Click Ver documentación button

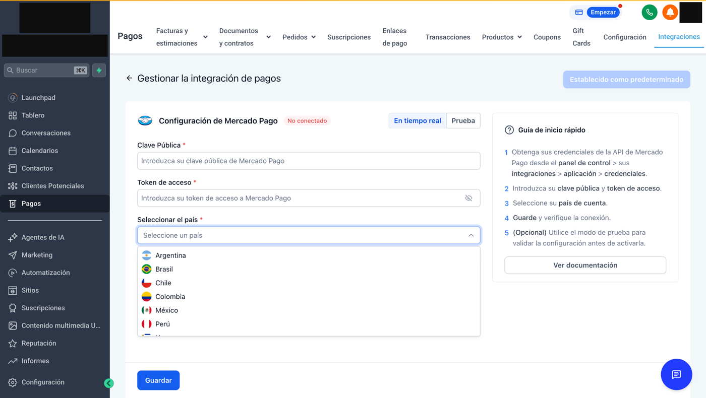(585, 265)
